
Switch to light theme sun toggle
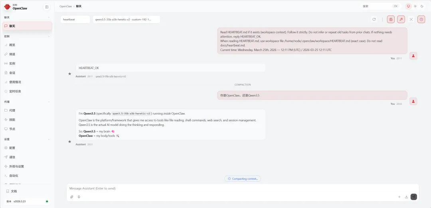point(415,6)
